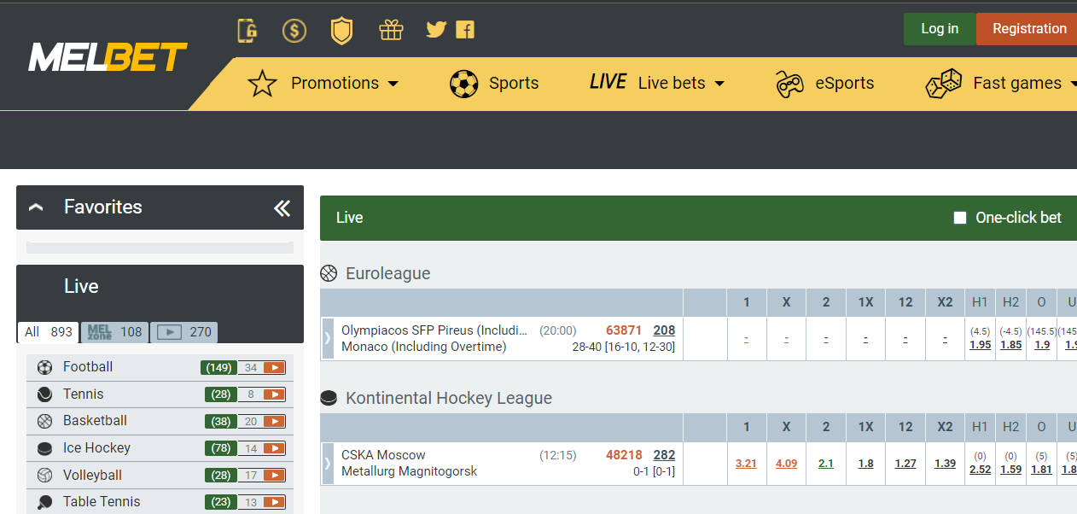This screenshot has height=514, width=1077.
Task: Open the Facebook icon
Action: (x=465, y=30)
